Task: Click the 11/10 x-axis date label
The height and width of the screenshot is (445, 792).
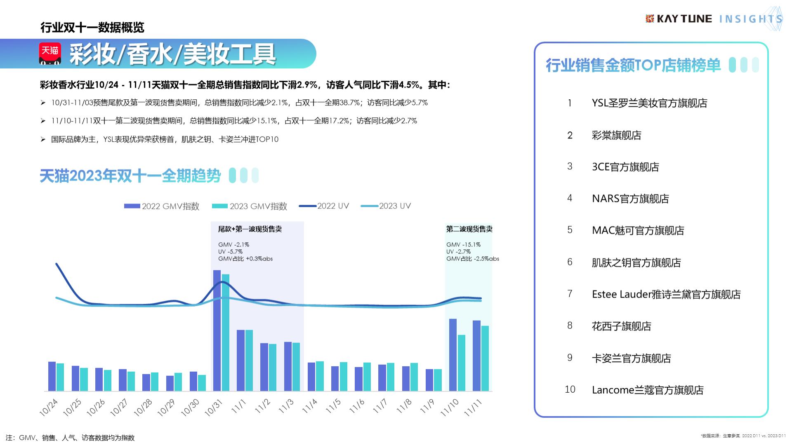Action: click(450, 408)
